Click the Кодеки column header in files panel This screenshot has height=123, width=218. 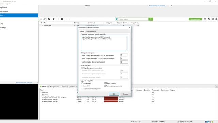(173, 90)
